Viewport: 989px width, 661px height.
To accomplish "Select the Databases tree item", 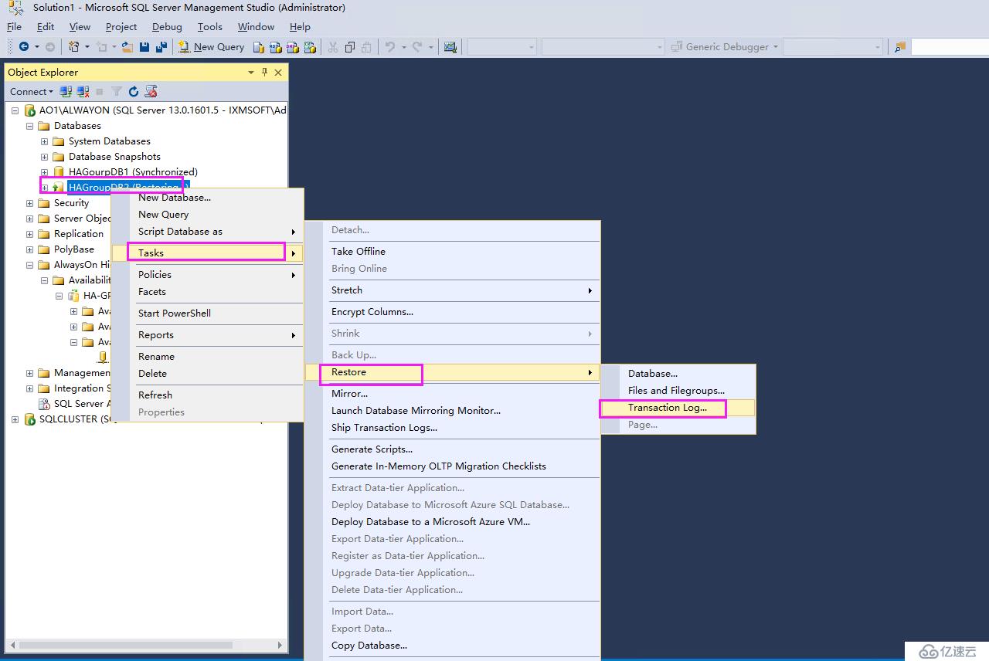I will pyautogui.click(x=77, y=126).
